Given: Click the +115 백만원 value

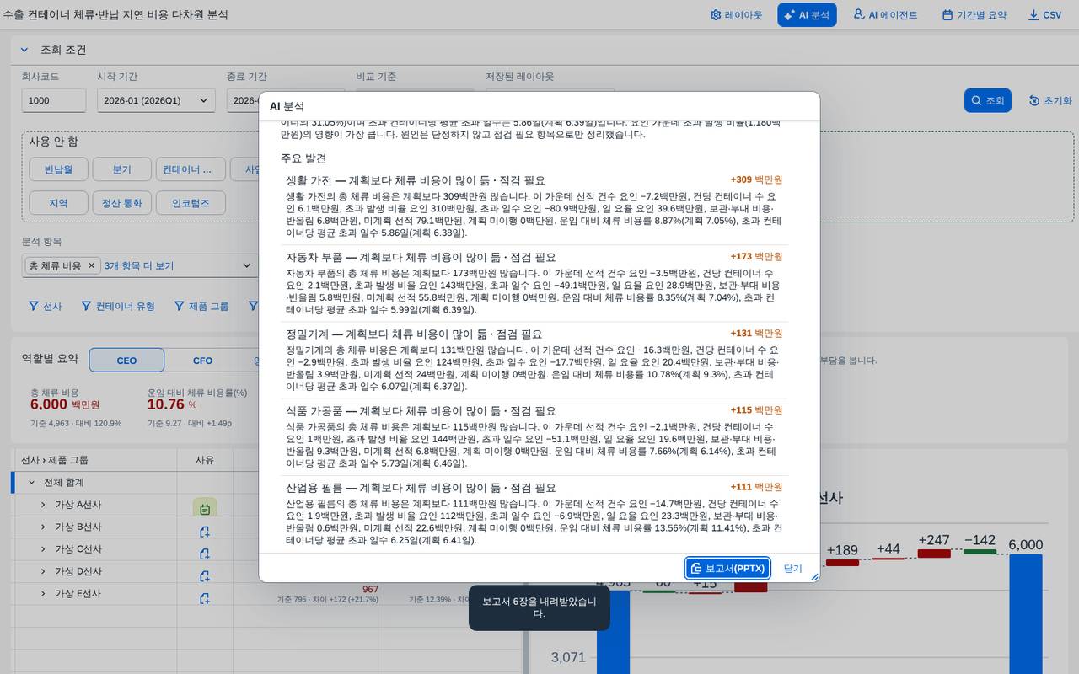Looking at the screenshot, I should (756, 410).
